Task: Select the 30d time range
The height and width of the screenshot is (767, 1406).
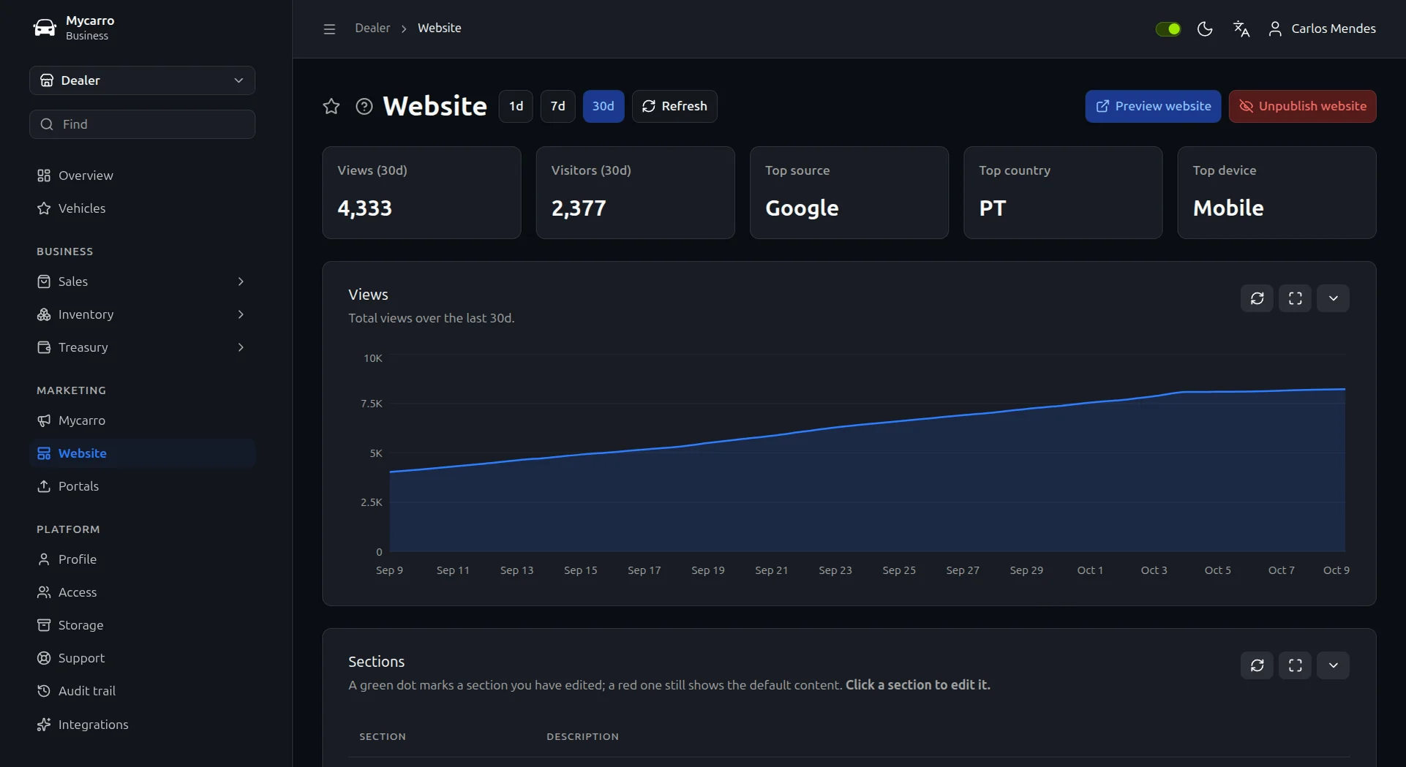Action: click(x=604, y=107)
